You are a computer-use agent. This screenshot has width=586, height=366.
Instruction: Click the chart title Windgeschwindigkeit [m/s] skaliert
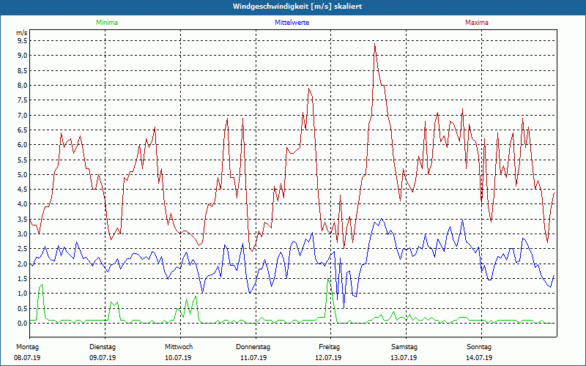(297, 7)
